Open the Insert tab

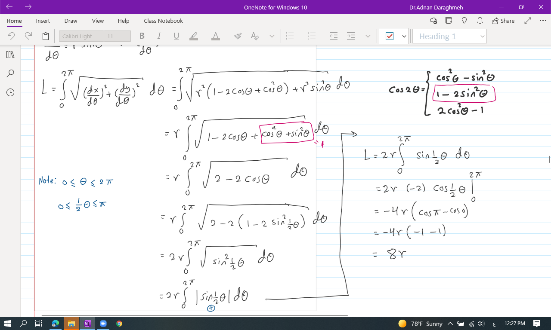(43, 21)
